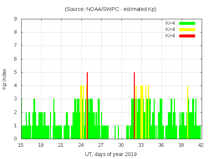212x159 pixels.
Task: Click the x-axis tick label 33
Action: 141,145
